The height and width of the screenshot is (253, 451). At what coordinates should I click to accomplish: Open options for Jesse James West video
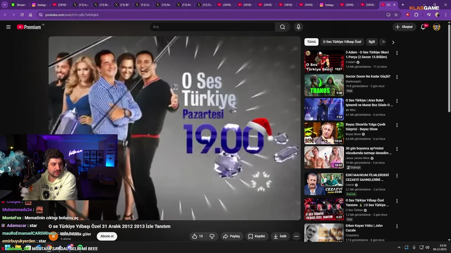(397, 149)
